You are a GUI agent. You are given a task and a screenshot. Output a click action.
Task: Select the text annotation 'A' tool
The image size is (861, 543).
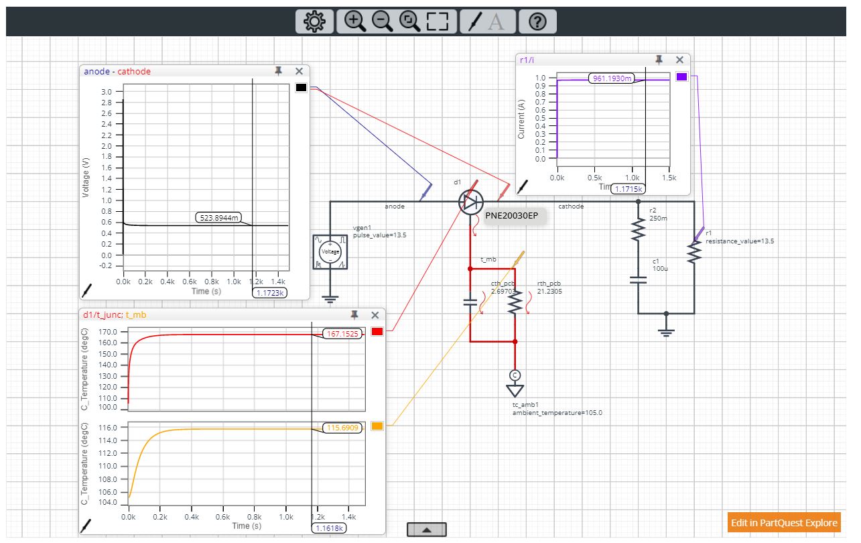tap(496, 21)
